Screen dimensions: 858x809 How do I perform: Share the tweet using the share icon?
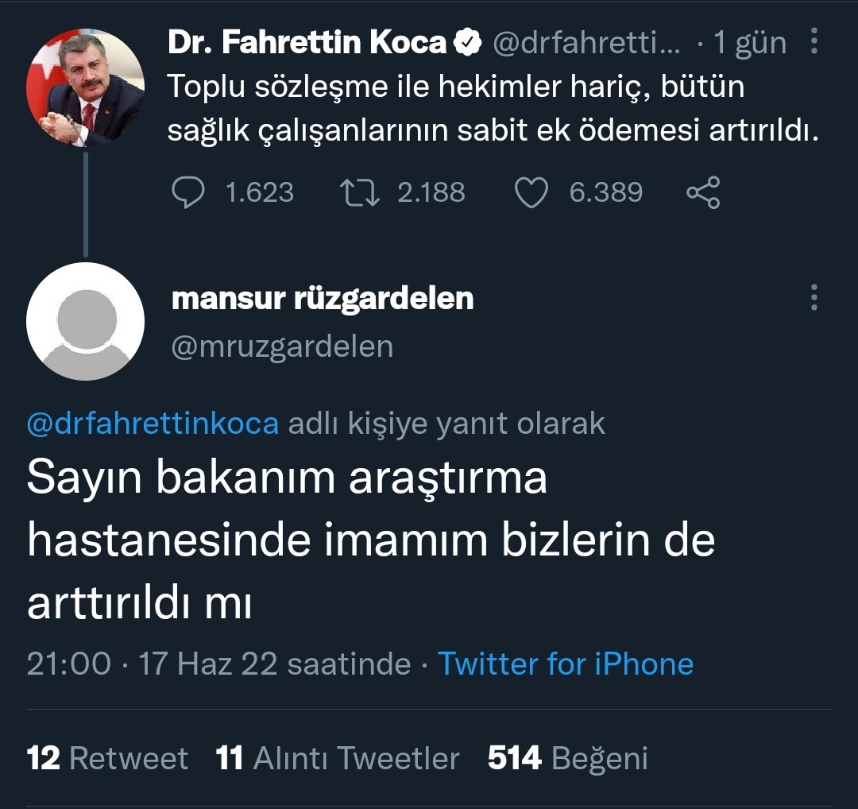point(702,192)
